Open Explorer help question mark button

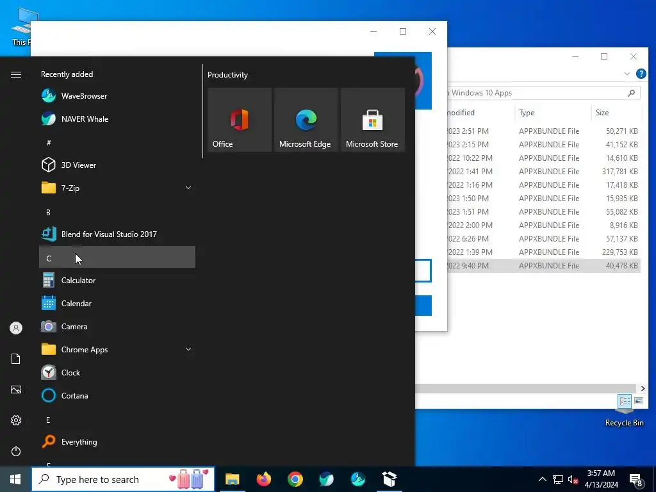(x=641, y=74)
